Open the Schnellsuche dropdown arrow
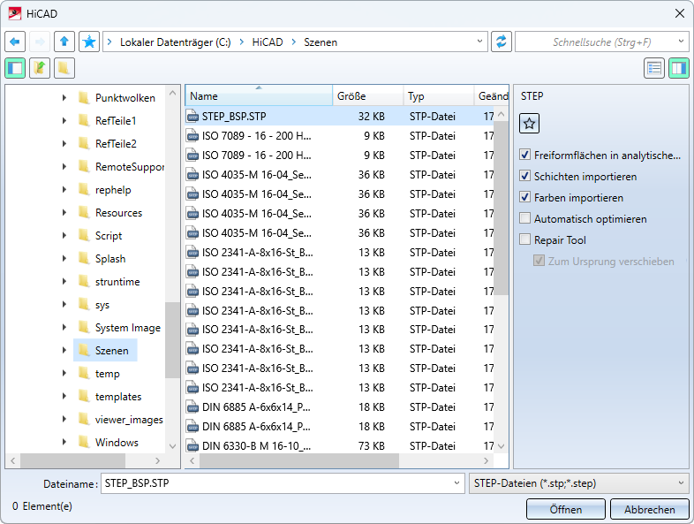 (681, 42)
